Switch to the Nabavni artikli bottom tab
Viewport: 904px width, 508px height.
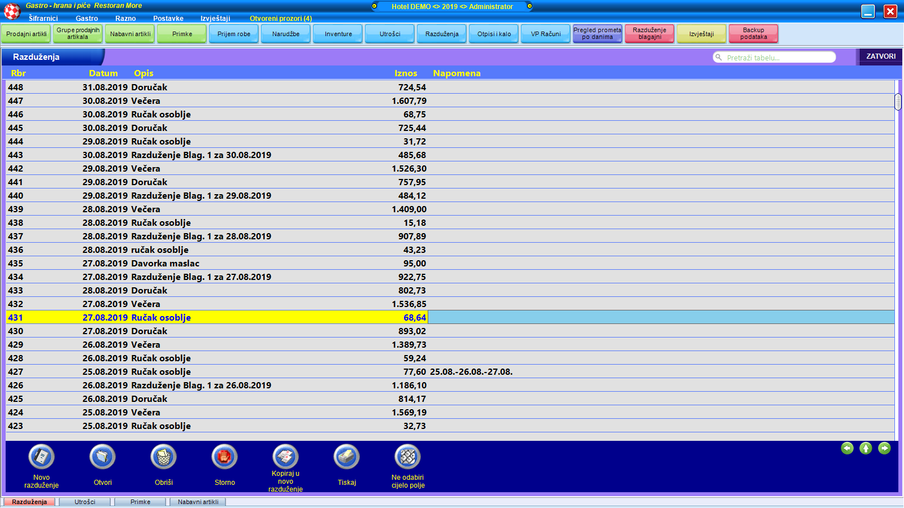(x=198, y=502)
